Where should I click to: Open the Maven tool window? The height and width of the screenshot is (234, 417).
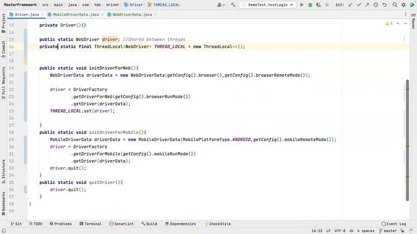click(x=413, y=21)
